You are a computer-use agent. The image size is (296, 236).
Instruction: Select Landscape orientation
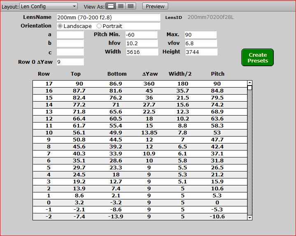60,26
